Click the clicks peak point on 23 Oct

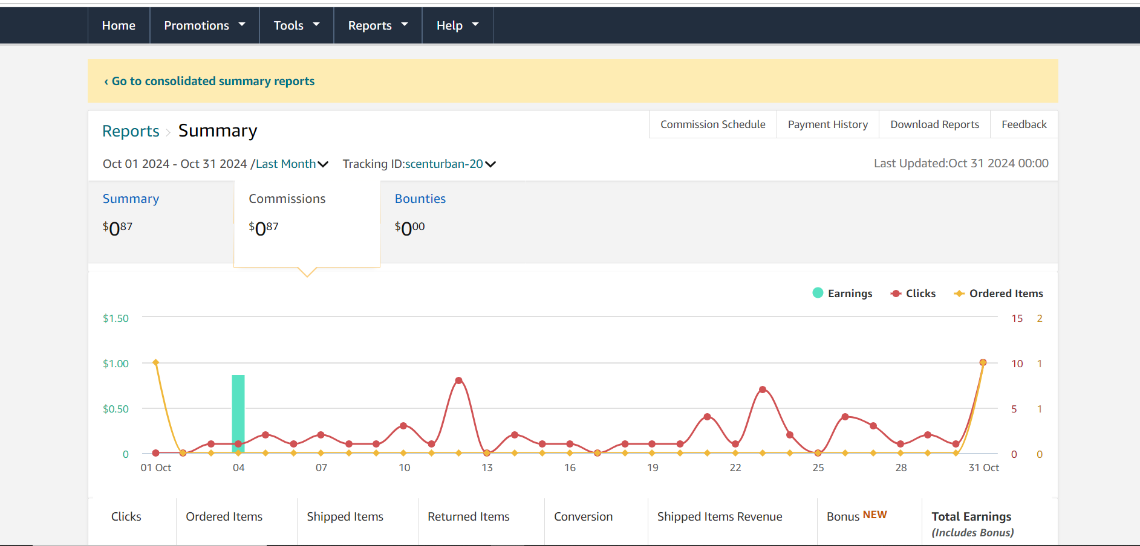[763, 390]
